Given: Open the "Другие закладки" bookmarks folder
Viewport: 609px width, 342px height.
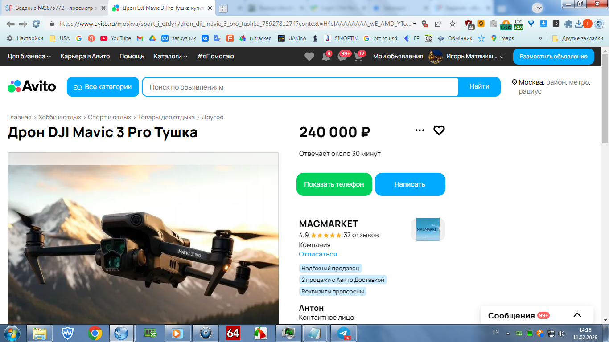Looking at the screenshot, I should click(577, 38).
